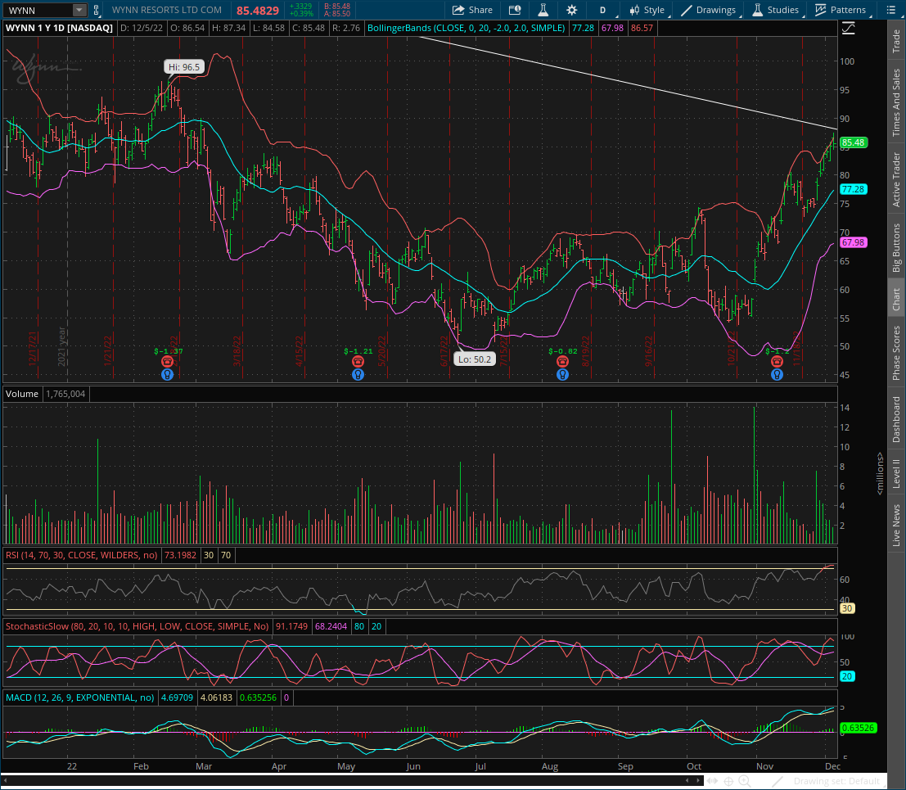Select the Chart sidebar tab
Viewport: 906px width, 790px height.
(896, 300)
